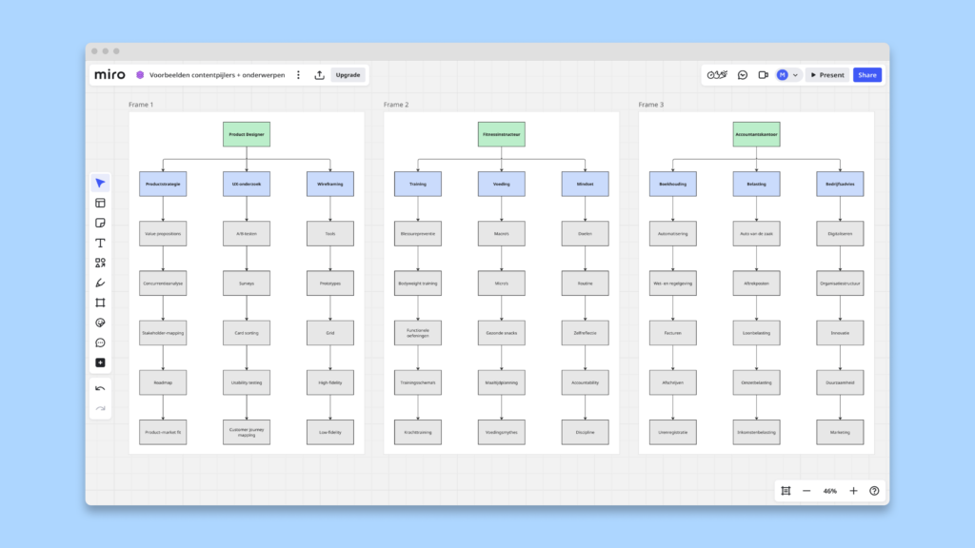Select the pen drawing tool
The image size is (975, 548).
pyautogui.click(x=100, y=283)
